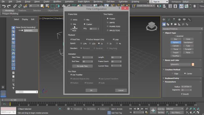Viewport: 204px width, 115px height.
Task: Open the Modifiers menu
Action: tap(57, 2)
